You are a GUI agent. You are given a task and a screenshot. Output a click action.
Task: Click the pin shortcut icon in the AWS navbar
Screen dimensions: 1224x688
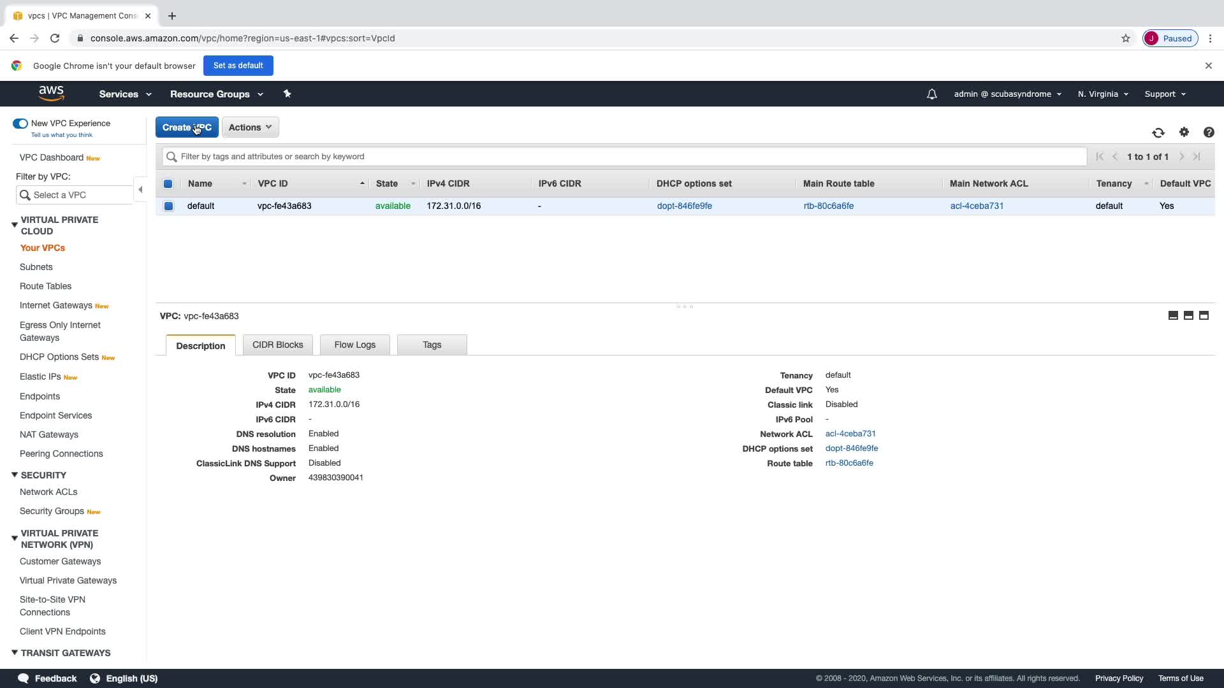click(287, 94)
